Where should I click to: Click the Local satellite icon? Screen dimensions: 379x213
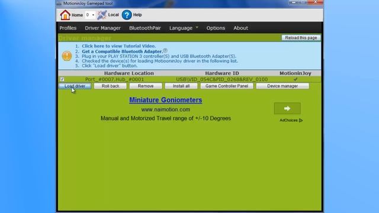(102, 15)
